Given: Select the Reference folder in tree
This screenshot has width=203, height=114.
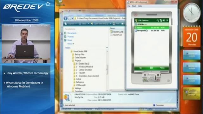Looking at the screenshot, I should tap(79, 82).
